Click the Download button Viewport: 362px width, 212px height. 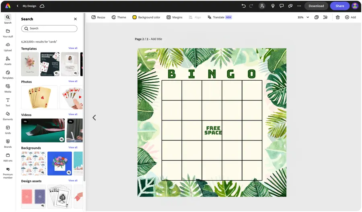point(316,6)
